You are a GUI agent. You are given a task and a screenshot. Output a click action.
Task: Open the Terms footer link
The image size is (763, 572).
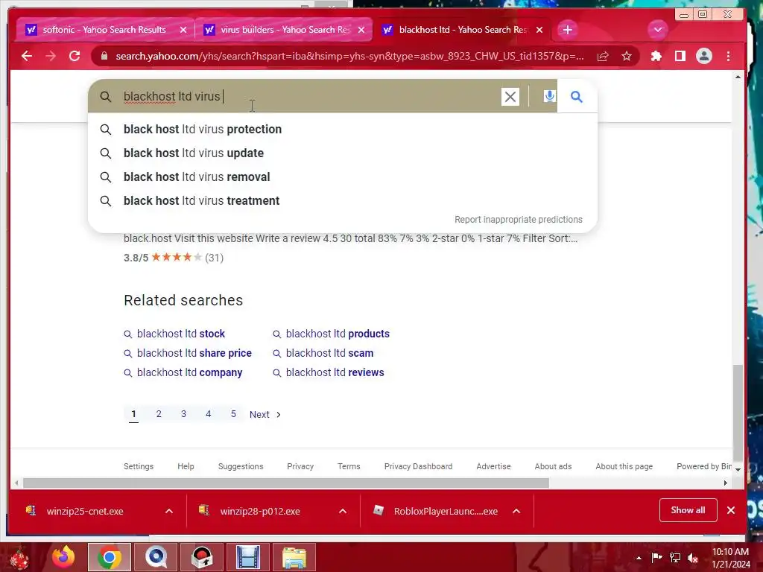click(349, 466)
